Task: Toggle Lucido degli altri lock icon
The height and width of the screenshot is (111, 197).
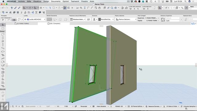Action: click(148, 9)
